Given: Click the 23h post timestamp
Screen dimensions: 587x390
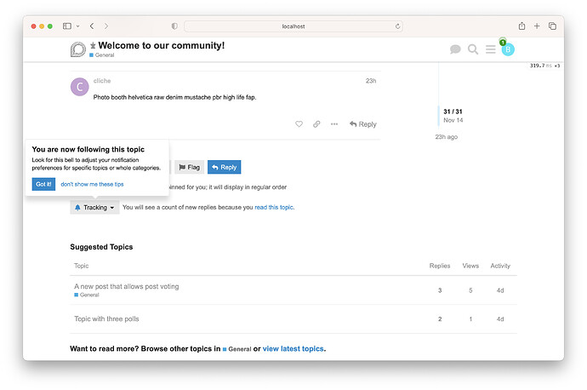Looking at the screenshot, I should tap(371, 81).
